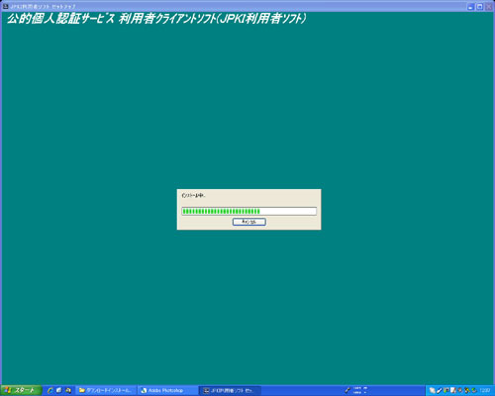
Task: Click the キャンセル button in install dialog
Action: tap(249, 222)
